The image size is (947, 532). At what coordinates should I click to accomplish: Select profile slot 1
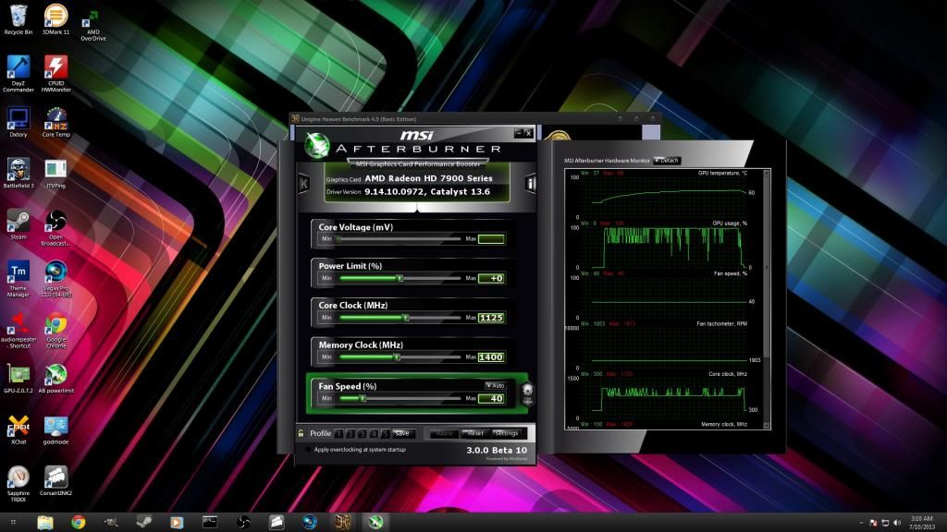[338, 433]
